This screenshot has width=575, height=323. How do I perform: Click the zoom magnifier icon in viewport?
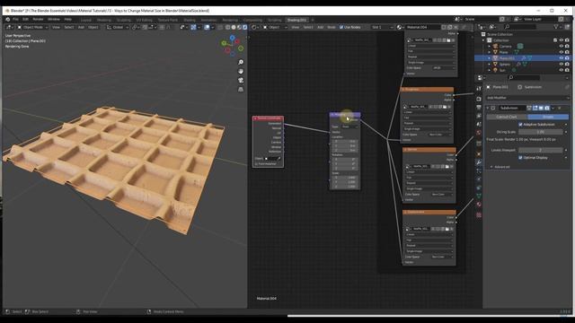point(241,62)
